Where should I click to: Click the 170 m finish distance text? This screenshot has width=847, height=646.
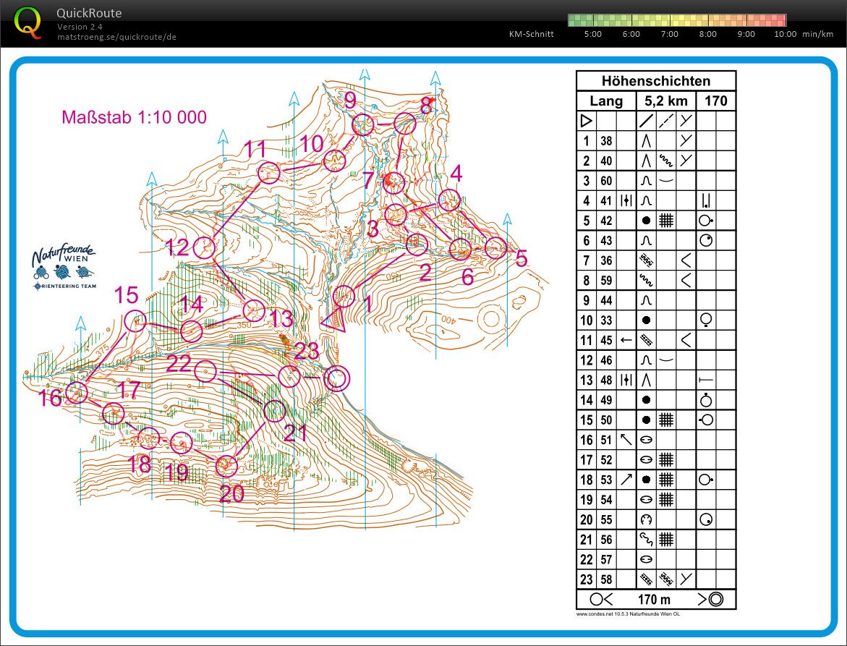(x=654, y=599)
